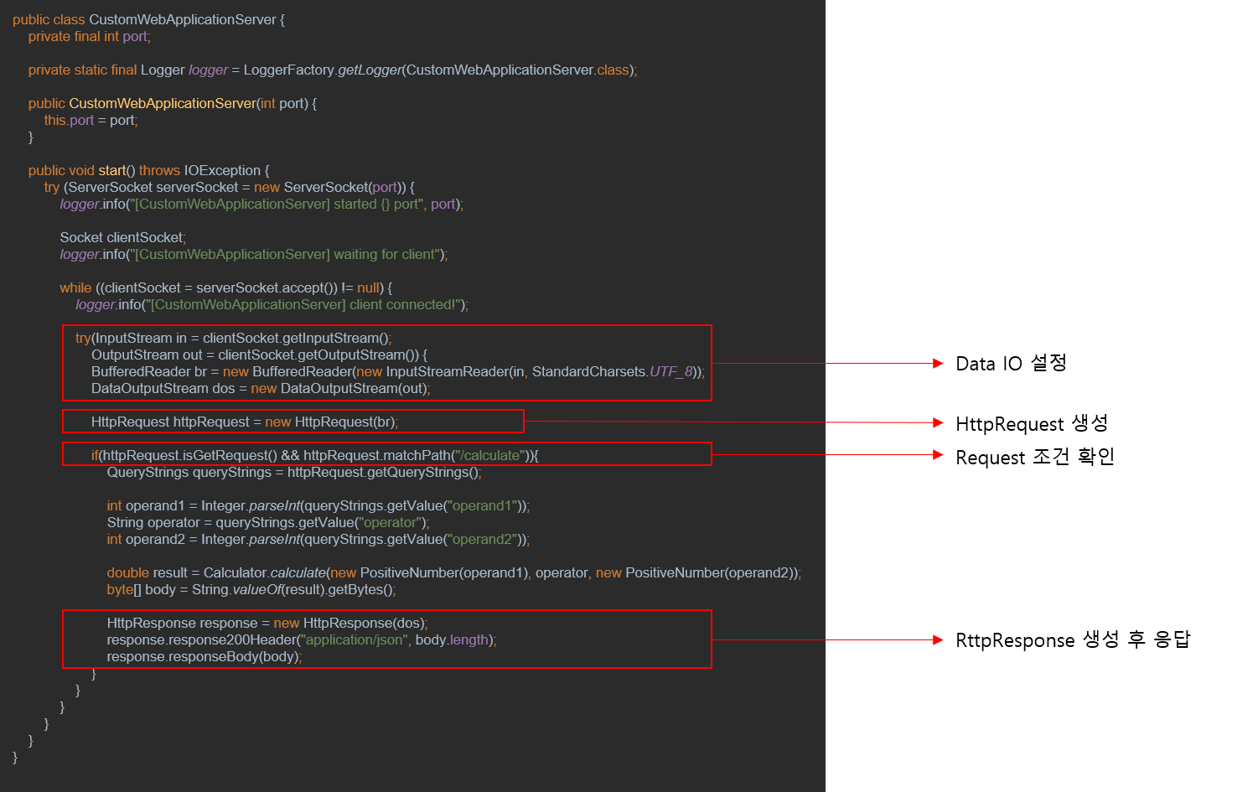Viewport: 1258px width, 792px height.
Task: Click the red arrow next to the HttpResponse box
Action: point(937,639)
